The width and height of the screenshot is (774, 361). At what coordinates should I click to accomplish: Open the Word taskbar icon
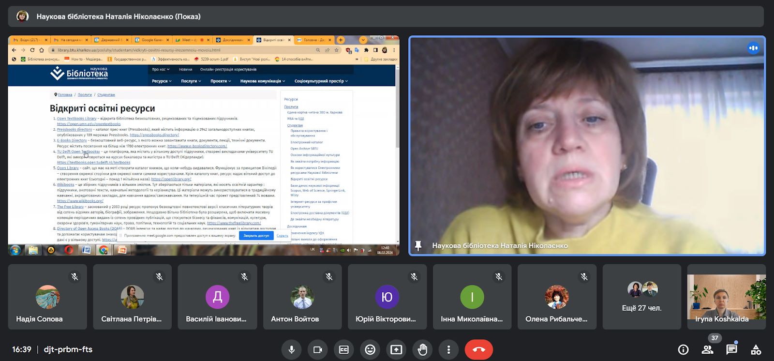pyautogui.click(x=87, y=250)
